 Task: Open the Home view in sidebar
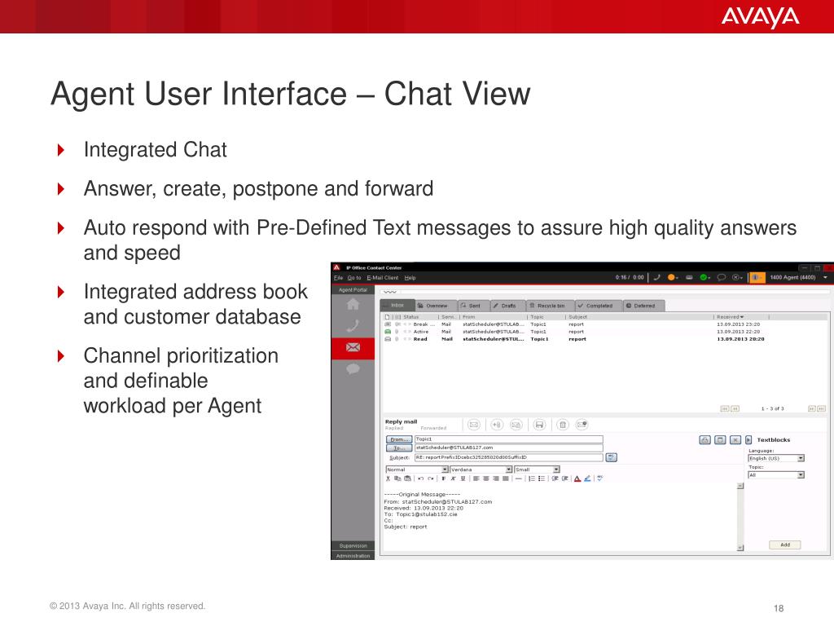[353, 304]
